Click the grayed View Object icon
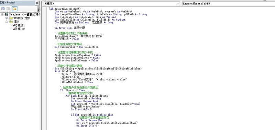Viewport: 275px width, 130px height. pos(8,9)
